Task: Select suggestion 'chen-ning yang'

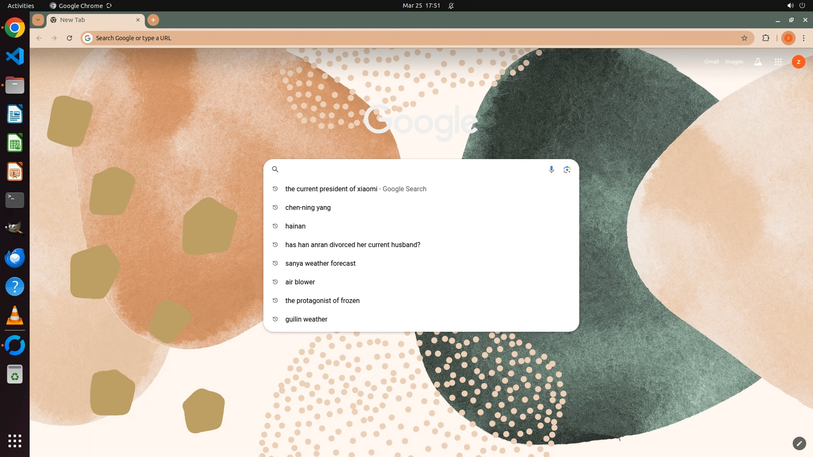Action: (x=308, y=207)
